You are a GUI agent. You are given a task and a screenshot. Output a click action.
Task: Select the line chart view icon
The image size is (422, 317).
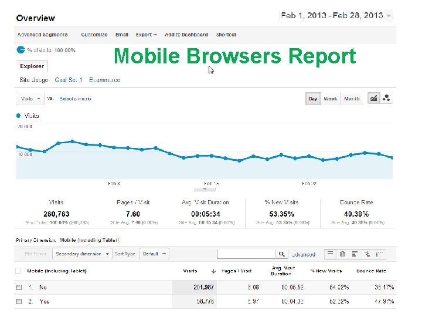(x=373, y=98)
